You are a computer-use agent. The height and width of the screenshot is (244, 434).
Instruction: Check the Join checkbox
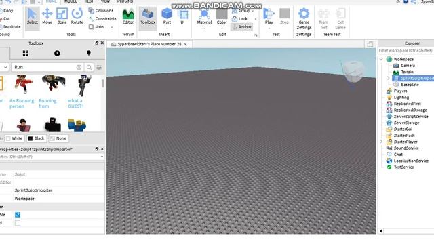tap(91, 27)
